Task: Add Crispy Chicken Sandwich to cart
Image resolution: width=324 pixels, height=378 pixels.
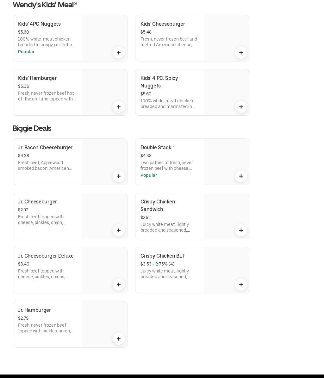Action: [x=241, y=230]
